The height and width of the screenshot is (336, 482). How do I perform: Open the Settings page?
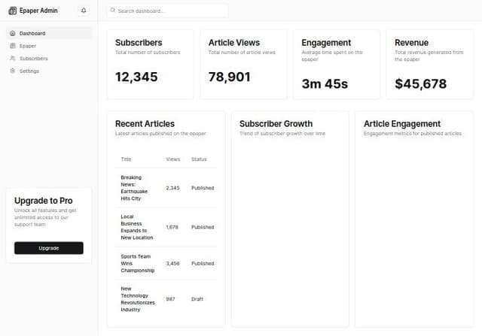49,71
